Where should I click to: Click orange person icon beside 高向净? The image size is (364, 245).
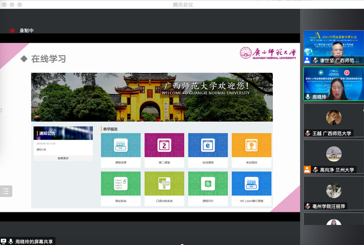tap(307, 169)
